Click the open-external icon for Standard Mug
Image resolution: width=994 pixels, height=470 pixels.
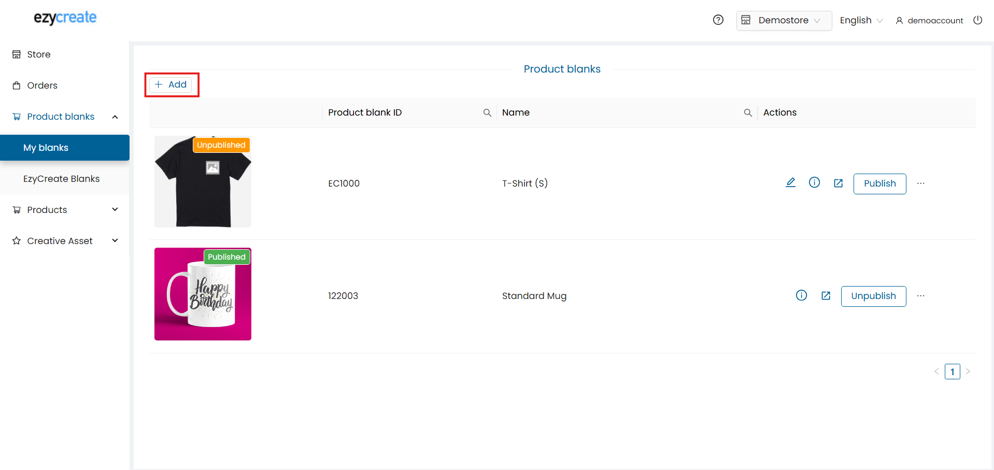826,296
